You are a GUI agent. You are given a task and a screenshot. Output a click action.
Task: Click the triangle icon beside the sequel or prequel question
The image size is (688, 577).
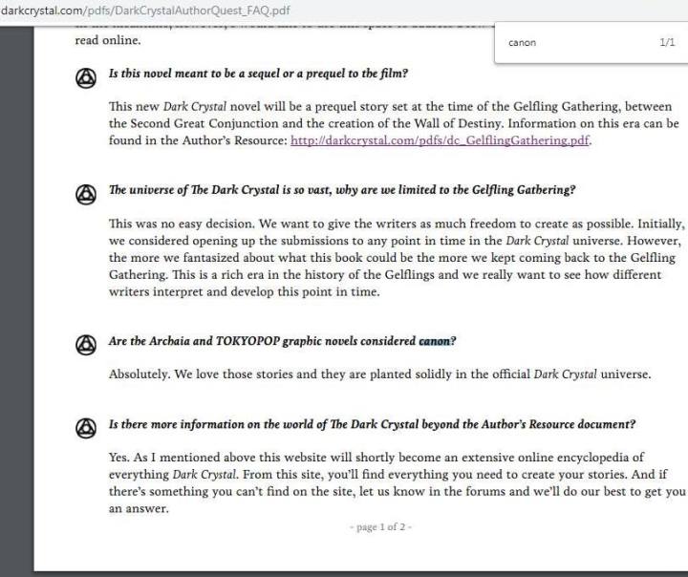(x=86, y=78)
